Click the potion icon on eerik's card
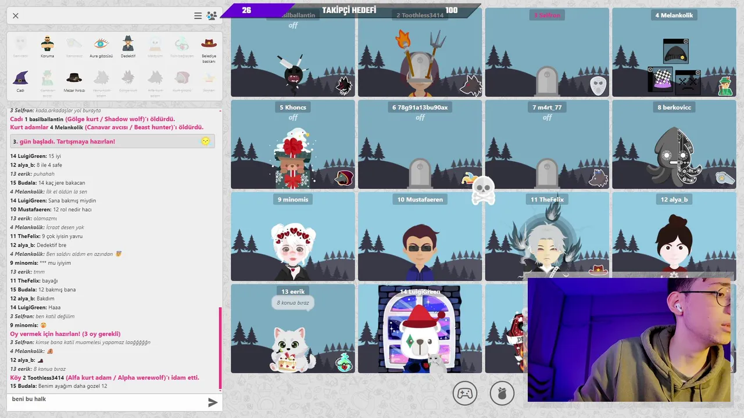 (344, 362)
